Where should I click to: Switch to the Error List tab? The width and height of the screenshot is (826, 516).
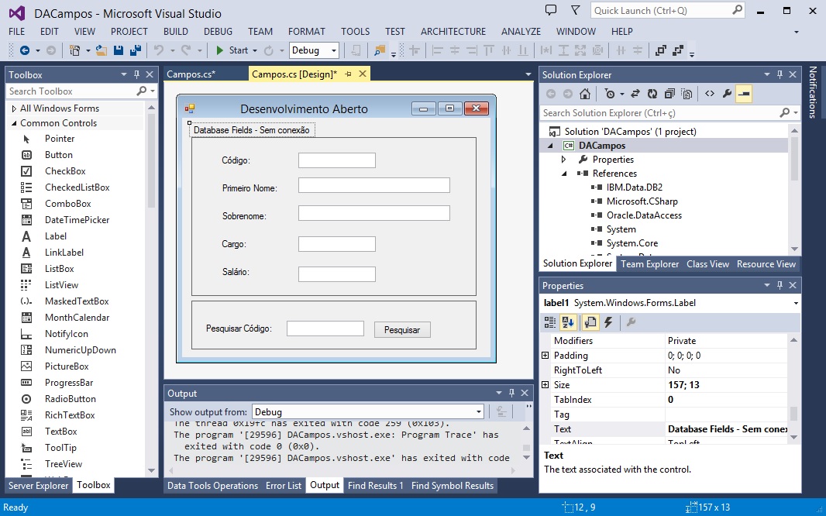click(284, 486)
